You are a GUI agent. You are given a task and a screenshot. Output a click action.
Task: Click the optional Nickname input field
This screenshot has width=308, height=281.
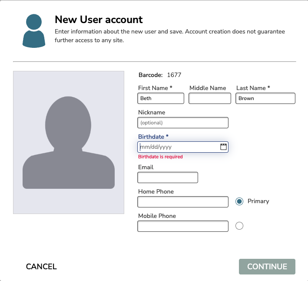[x=183, y=123]
